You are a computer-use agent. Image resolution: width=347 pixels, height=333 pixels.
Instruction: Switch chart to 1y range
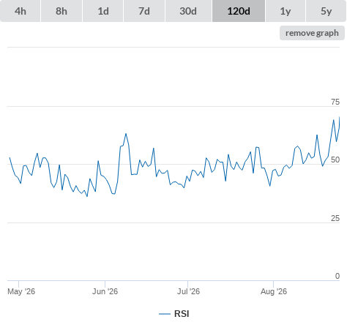tap(286, 11)
